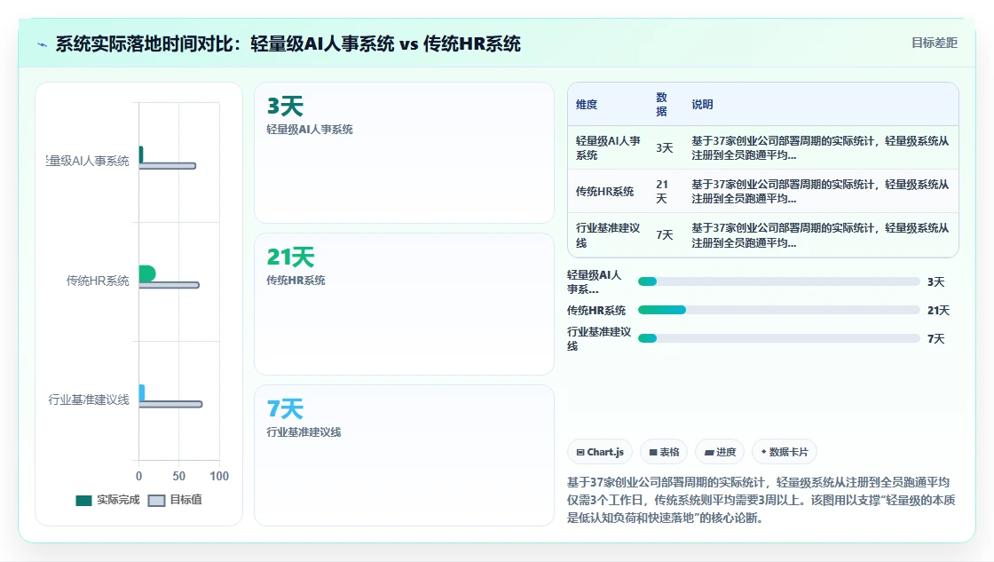The image size is (994, 562).
Task: Click 轻量级AI人事系统 label under 3天 card
Action: point(310,130)
